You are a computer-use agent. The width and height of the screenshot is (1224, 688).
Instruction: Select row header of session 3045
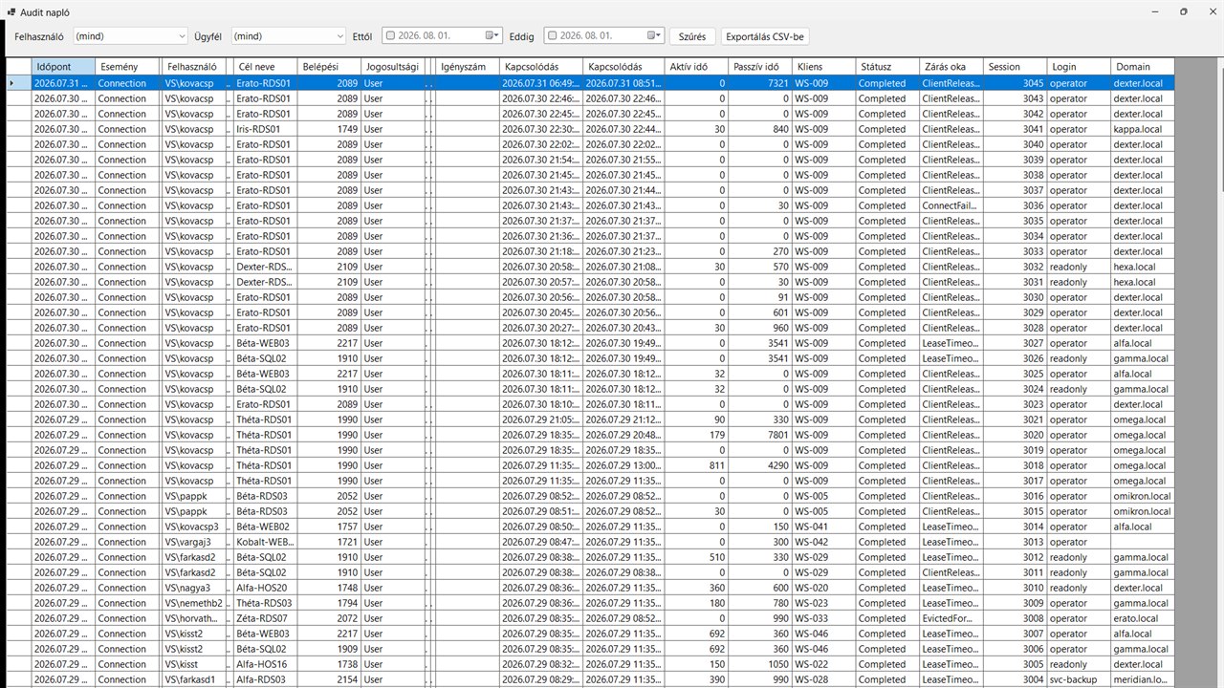tap(18, 83)
